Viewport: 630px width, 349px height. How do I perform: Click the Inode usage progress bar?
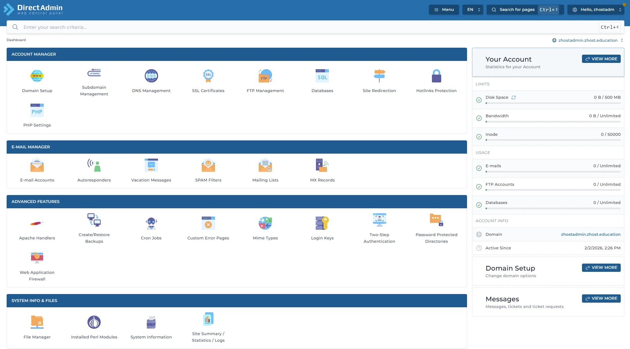553,140
